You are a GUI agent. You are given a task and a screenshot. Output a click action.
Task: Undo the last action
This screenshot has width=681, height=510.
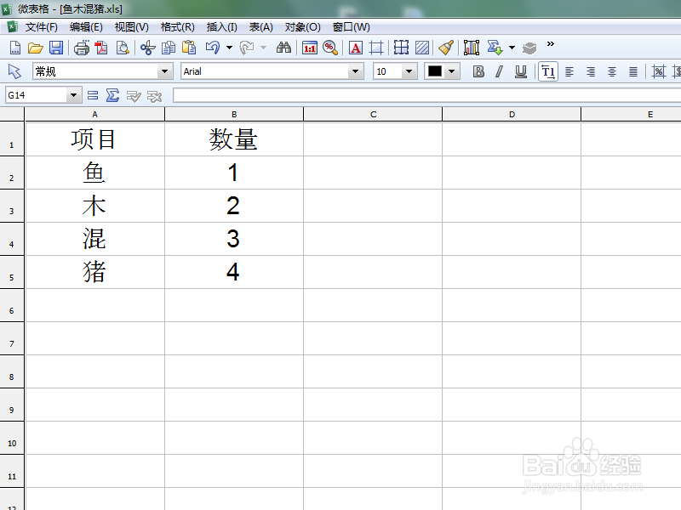(213, 48)
